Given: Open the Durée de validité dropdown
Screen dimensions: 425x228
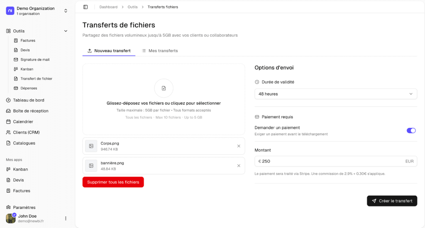Looking at the screenshot, I should (x=335, y=94).
